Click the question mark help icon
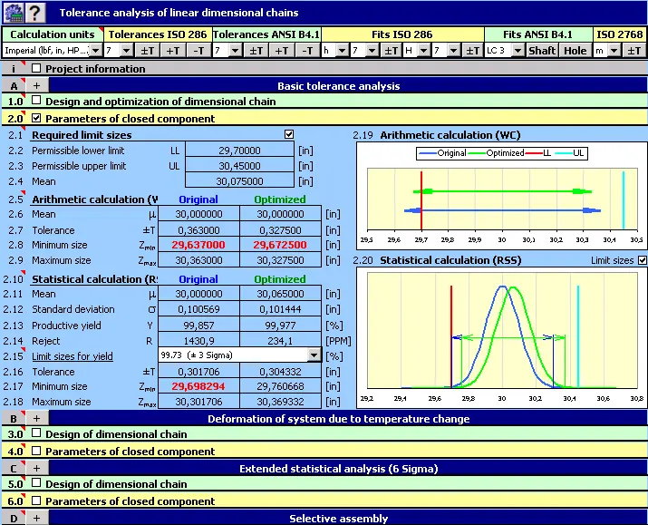 tap(34, 13)
